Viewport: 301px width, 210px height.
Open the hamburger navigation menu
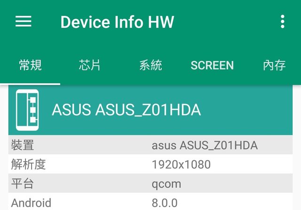[x=23, y=22]
